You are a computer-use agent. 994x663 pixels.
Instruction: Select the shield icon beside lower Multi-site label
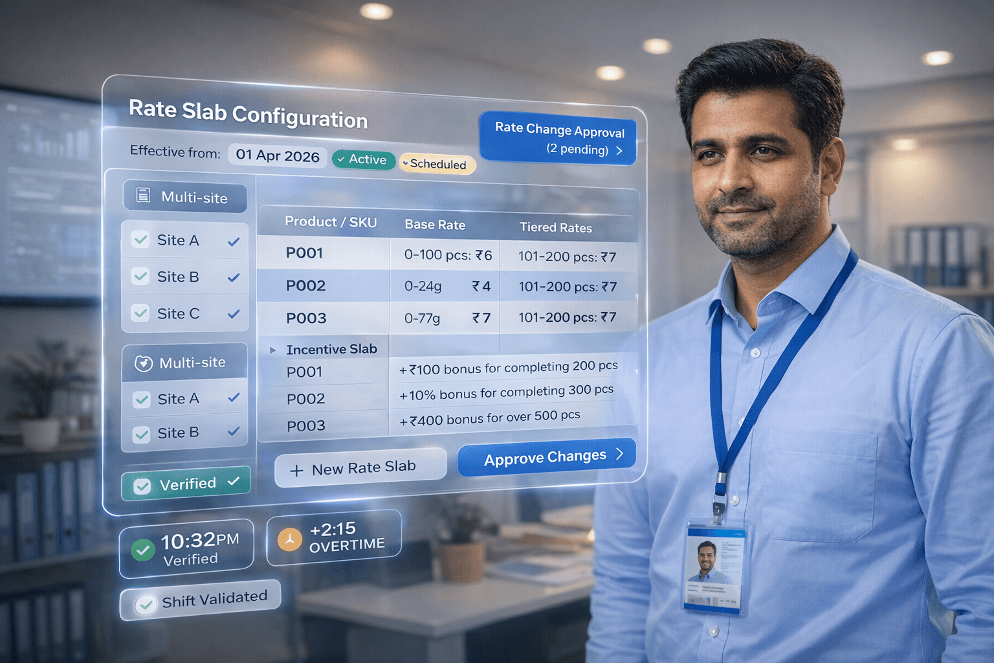[x=142, y=362]
